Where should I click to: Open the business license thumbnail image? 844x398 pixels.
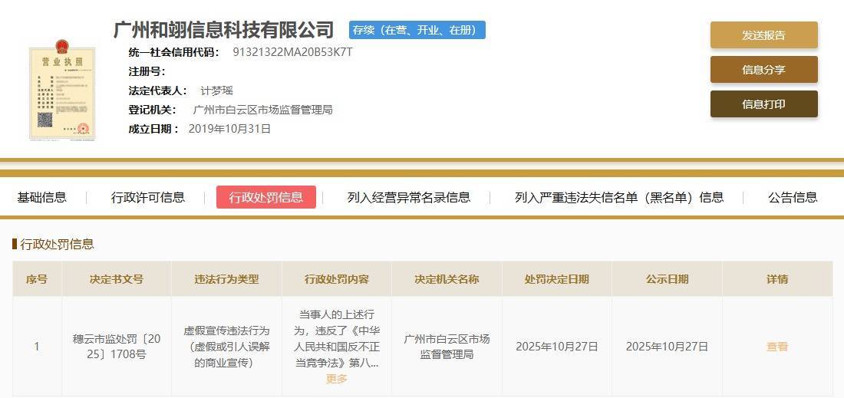pyautogui.click(x=62, y=90)
